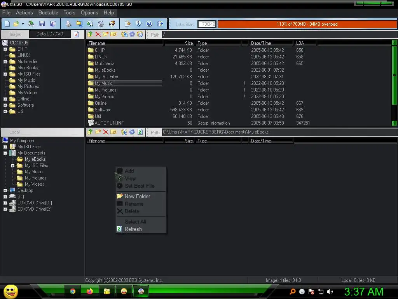Click the Data CD/DVD image type box
This screenshot has width=398, height=299.
(x=50, y=34)
